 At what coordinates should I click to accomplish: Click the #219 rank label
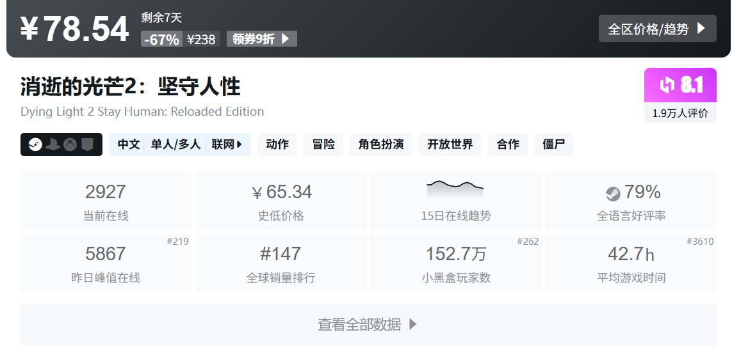pos(177,242)
